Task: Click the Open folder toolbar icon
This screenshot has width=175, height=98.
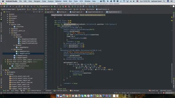Action: 2,7
